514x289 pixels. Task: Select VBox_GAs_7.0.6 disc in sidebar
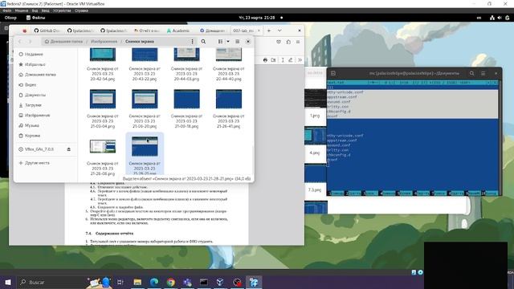click(x=36, y=149)
